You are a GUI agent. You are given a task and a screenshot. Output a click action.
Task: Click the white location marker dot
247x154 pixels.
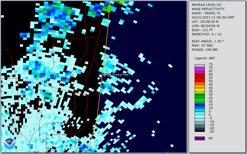(98, 78)
